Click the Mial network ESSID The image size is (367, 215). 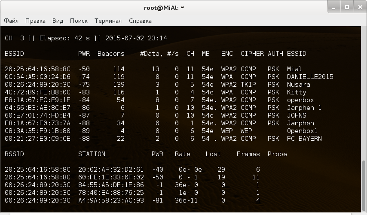[294, 69]
